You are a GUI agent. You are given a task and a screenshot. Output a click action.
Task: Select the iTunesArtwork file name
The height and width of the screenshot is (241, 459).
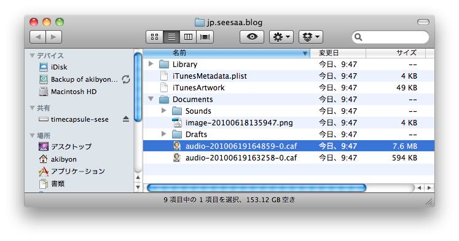click(198, 88)
